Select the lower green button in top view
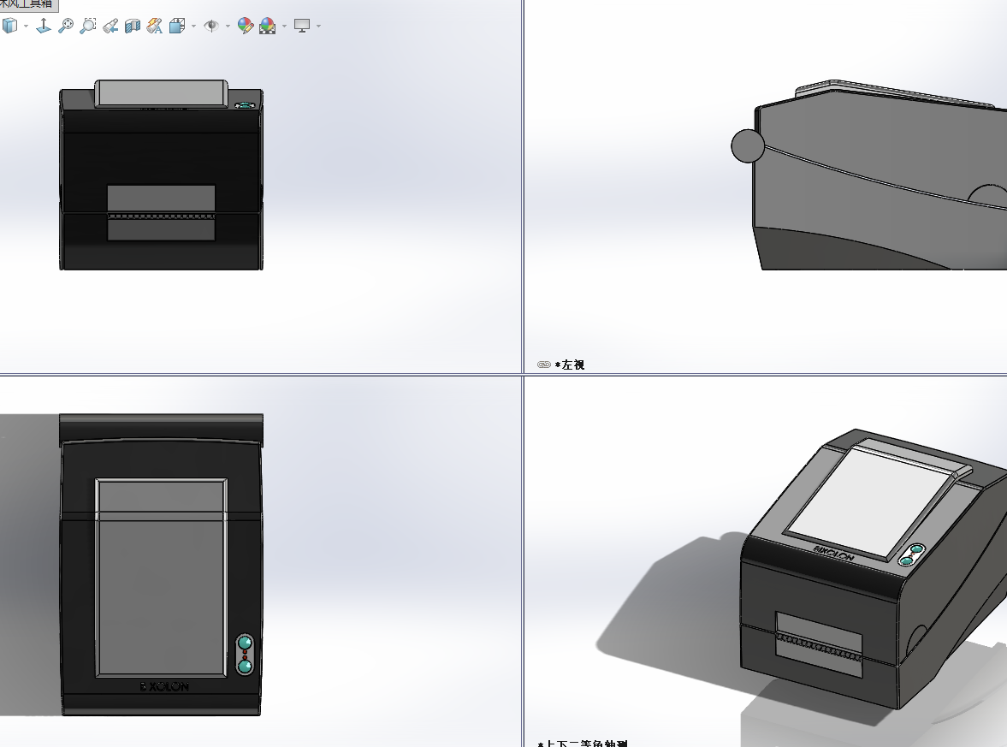This screenshot has width=1007, height=747. point(245,666)
